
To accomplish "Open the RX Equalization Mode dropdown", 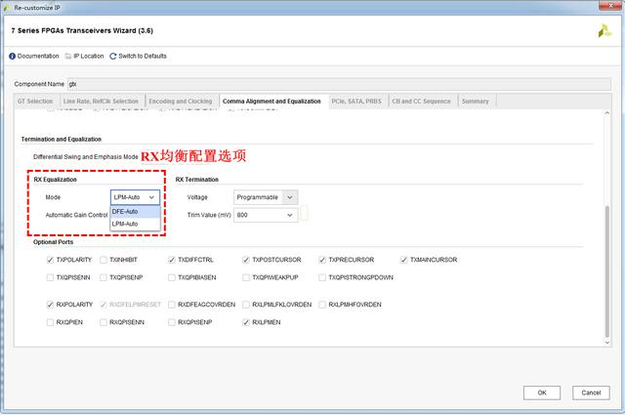I will point(135,197).
